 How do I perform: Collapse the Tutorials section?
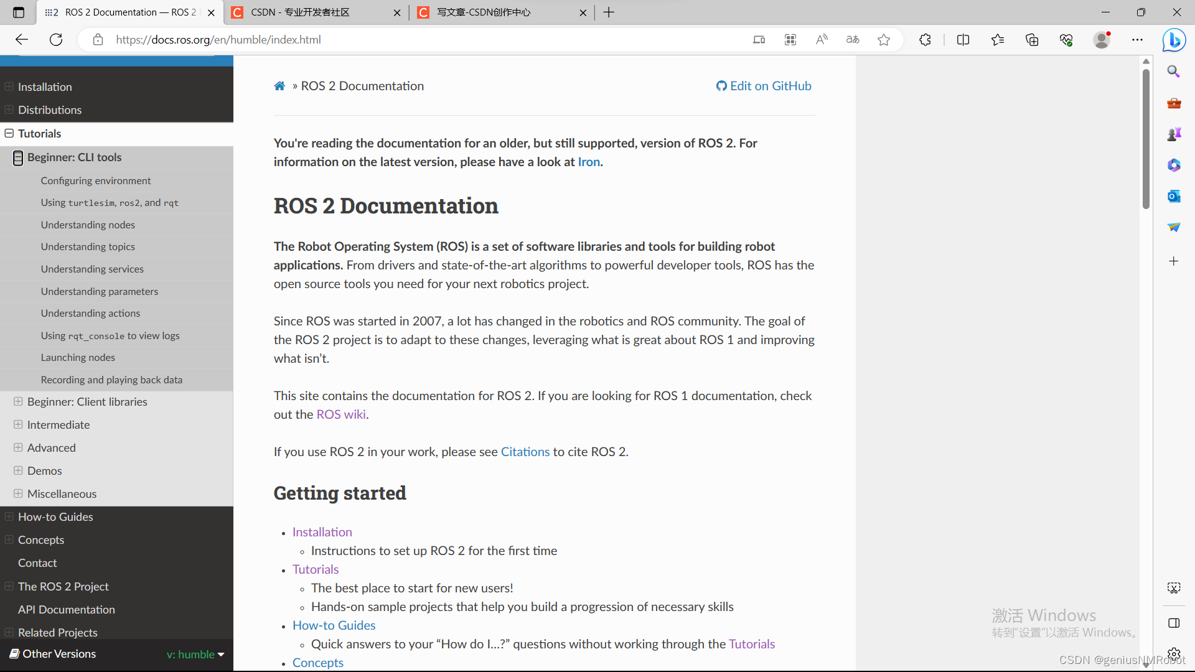(8, 133)
